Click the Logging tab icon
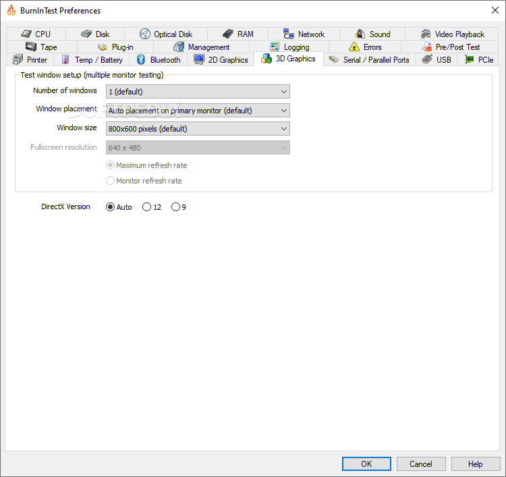This screenshot has height=477, width=506. 275,47
